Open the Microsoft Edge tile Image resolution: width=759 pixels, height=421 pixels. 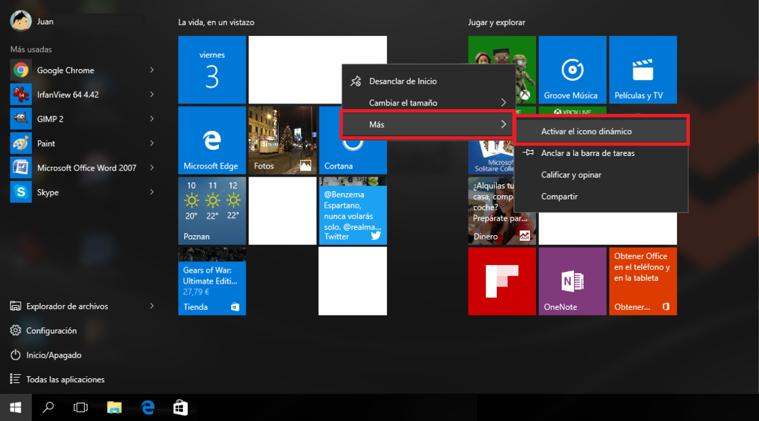(212, 140)
